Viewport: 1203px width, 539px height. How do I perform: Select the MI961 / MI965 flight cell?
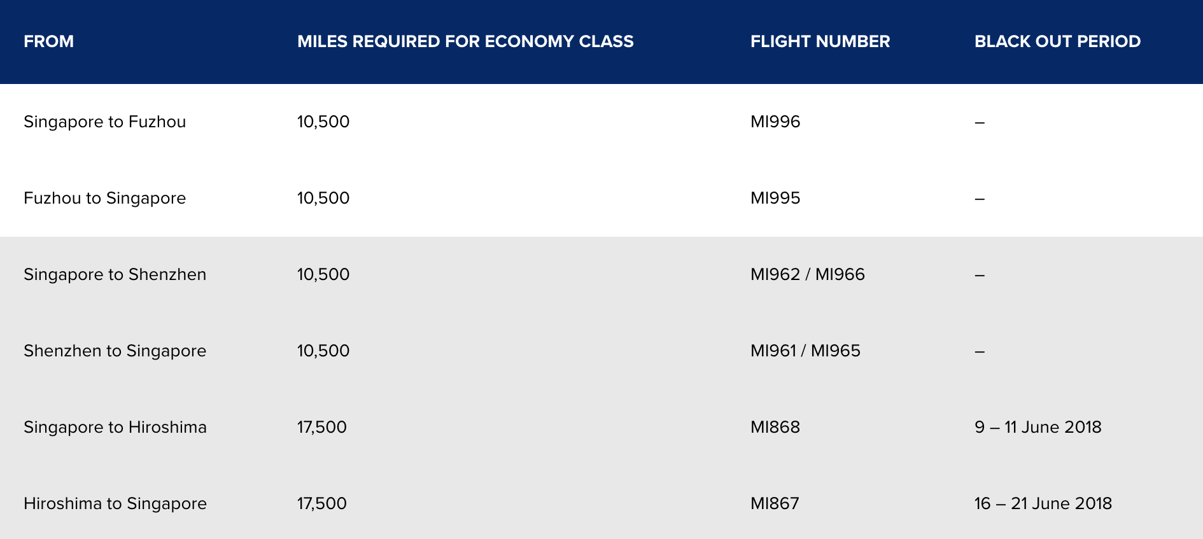[805, 351]
